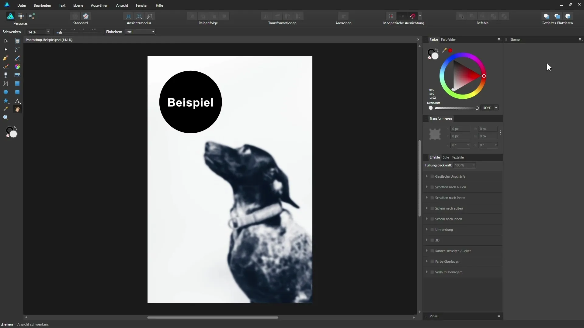The height and width of the screenshot is (328, 584).
Task: Select the Pen tool
Action: pos(6,58)
